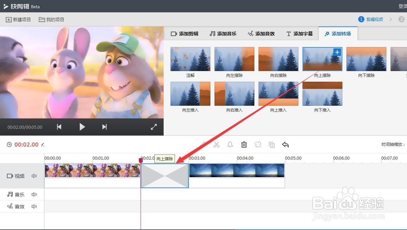Expand preview to fullscreen
The height and width of the screenshot is (230, 407).
pos(154,127)
